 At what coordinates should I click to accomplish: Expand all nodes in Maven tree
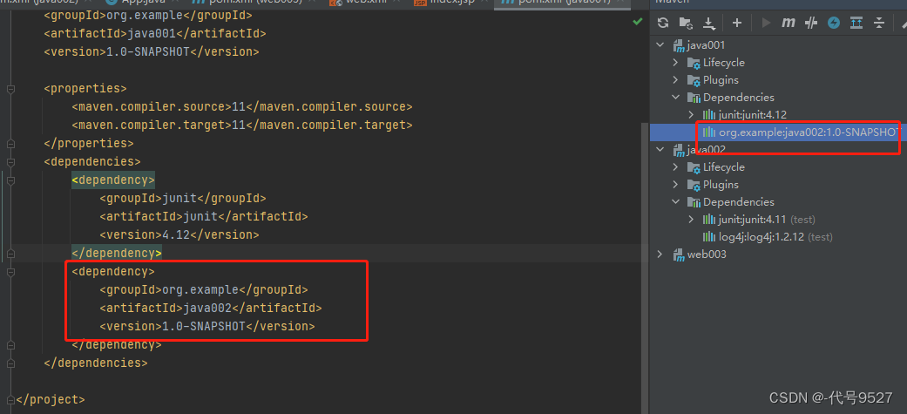[x=856, y=24]
